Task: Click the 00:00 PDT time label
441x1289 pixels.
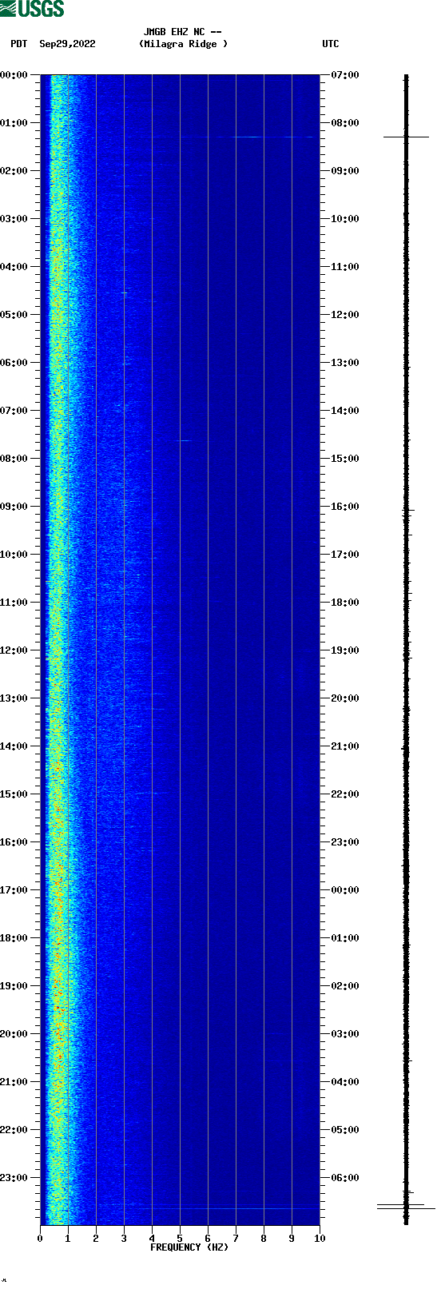Action: [x=14, y=75]
